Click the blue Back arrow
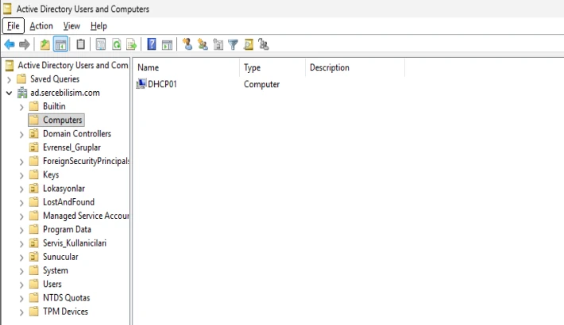 [10, 44]
